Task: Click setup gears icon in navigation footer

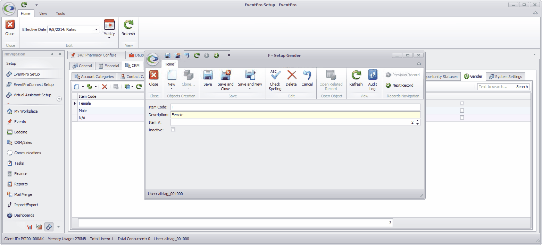Action: tap(49, 227)
